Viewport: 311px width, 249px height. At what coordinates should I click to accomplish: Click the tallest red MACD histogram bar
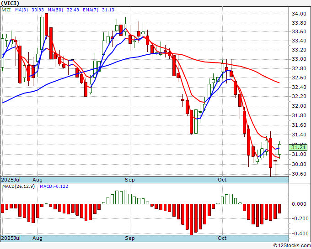pos(191,219)
